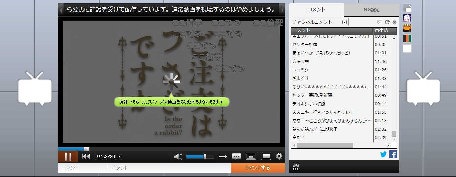Mute the speaker volume icon
Screen dimensions: 456x177
click(x=178, y=156)
